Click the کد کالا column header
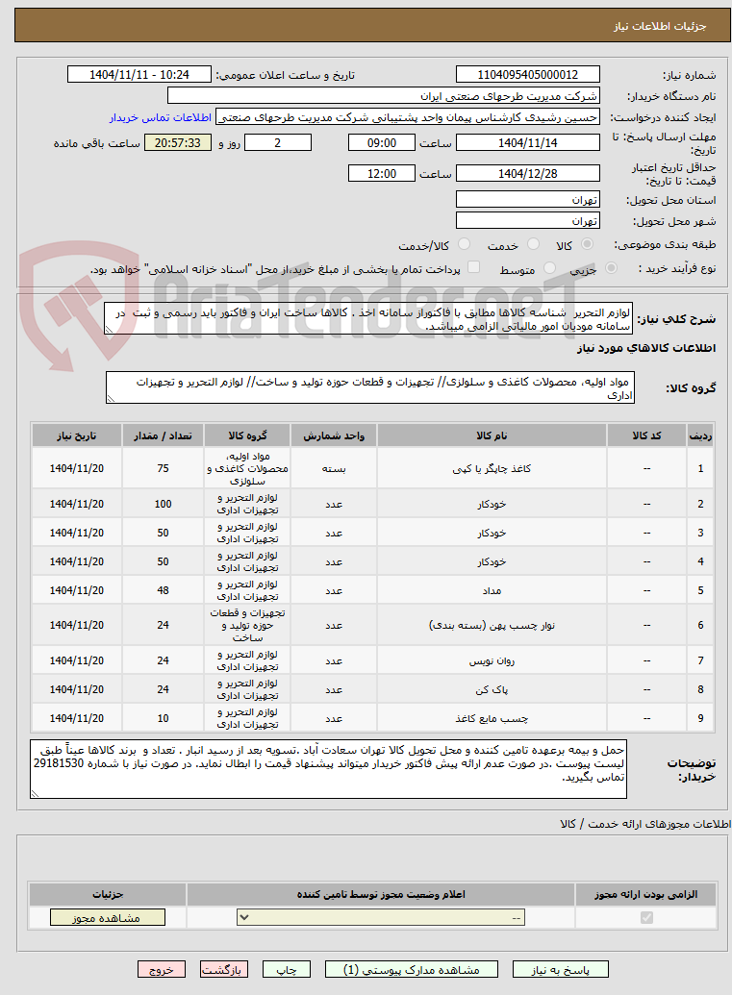This screenshot has height=995, width=732. (x=647, y=435)
